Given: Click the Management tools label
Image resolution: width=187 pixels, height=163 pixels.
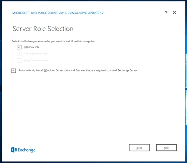Looking at the screenshot, I should [x=36, y=54].
